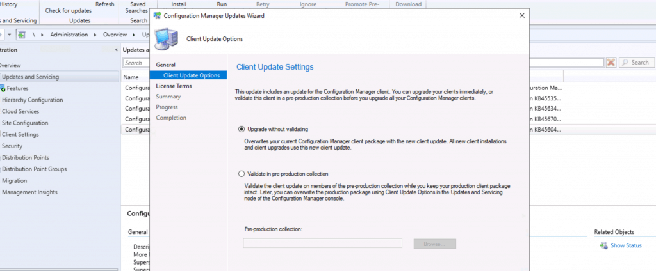The width and height of the screenshot is (656, 271).
Task: Select the Client Update Options wizard page
Action: click(x=188, y=75)
